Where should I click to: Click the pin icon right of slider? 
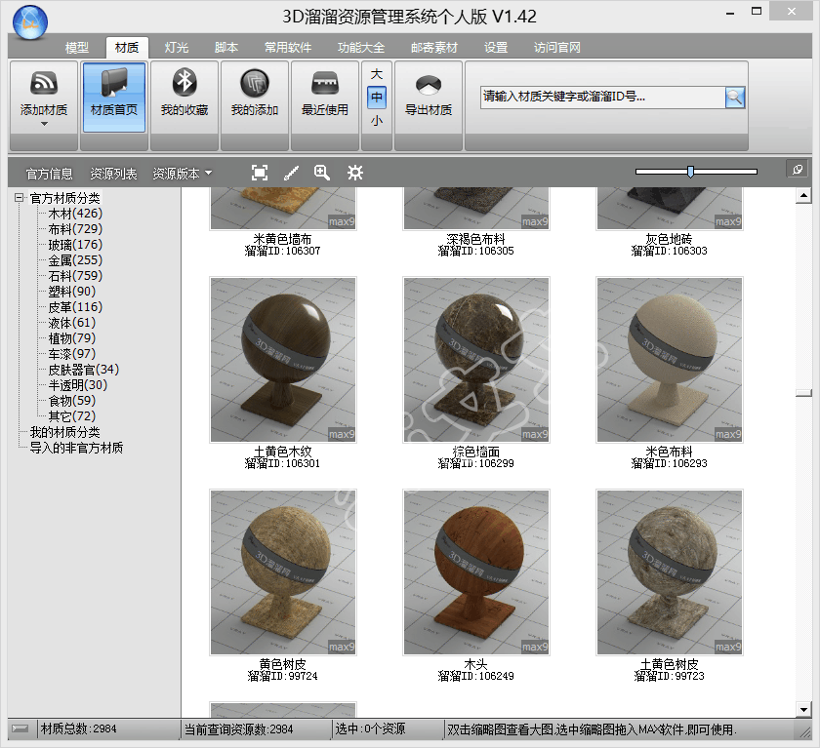(797, 170)
